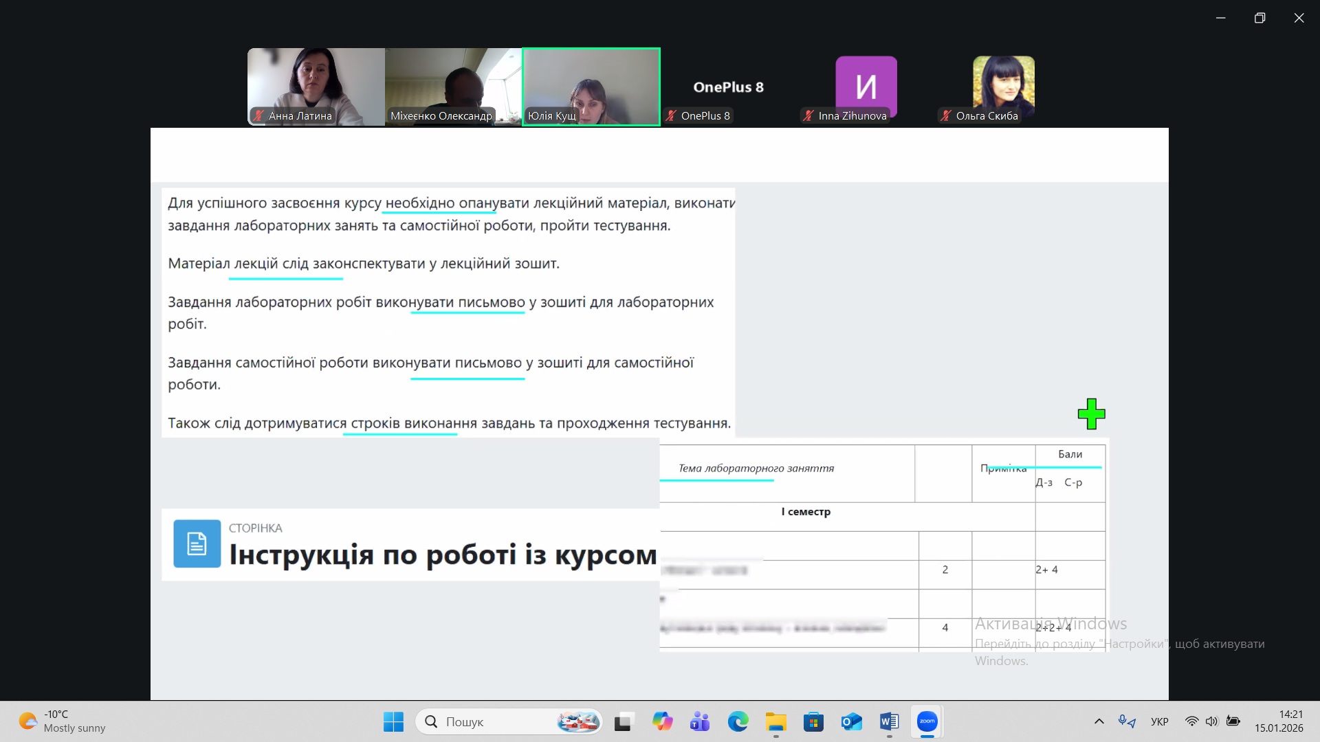Open File Explorer from the taskbar

point(775,721)
